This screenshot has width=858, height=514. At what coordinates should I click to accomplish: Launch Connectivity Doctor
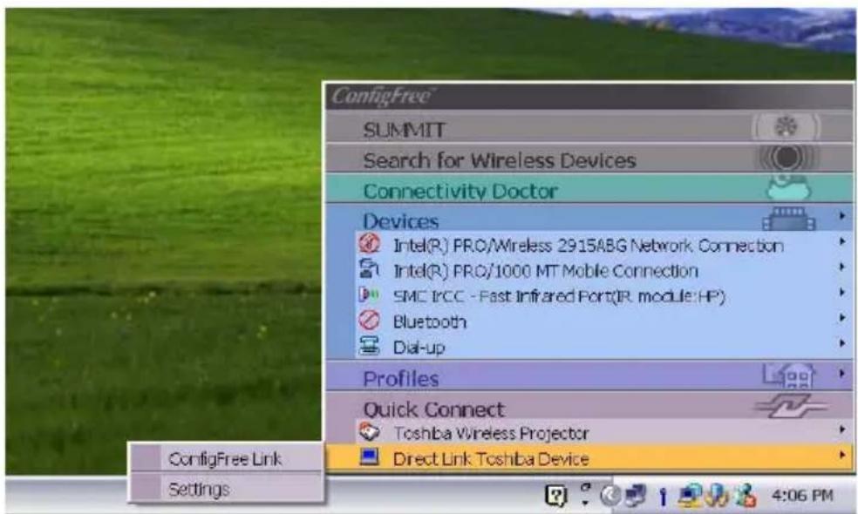click(589, 189)
